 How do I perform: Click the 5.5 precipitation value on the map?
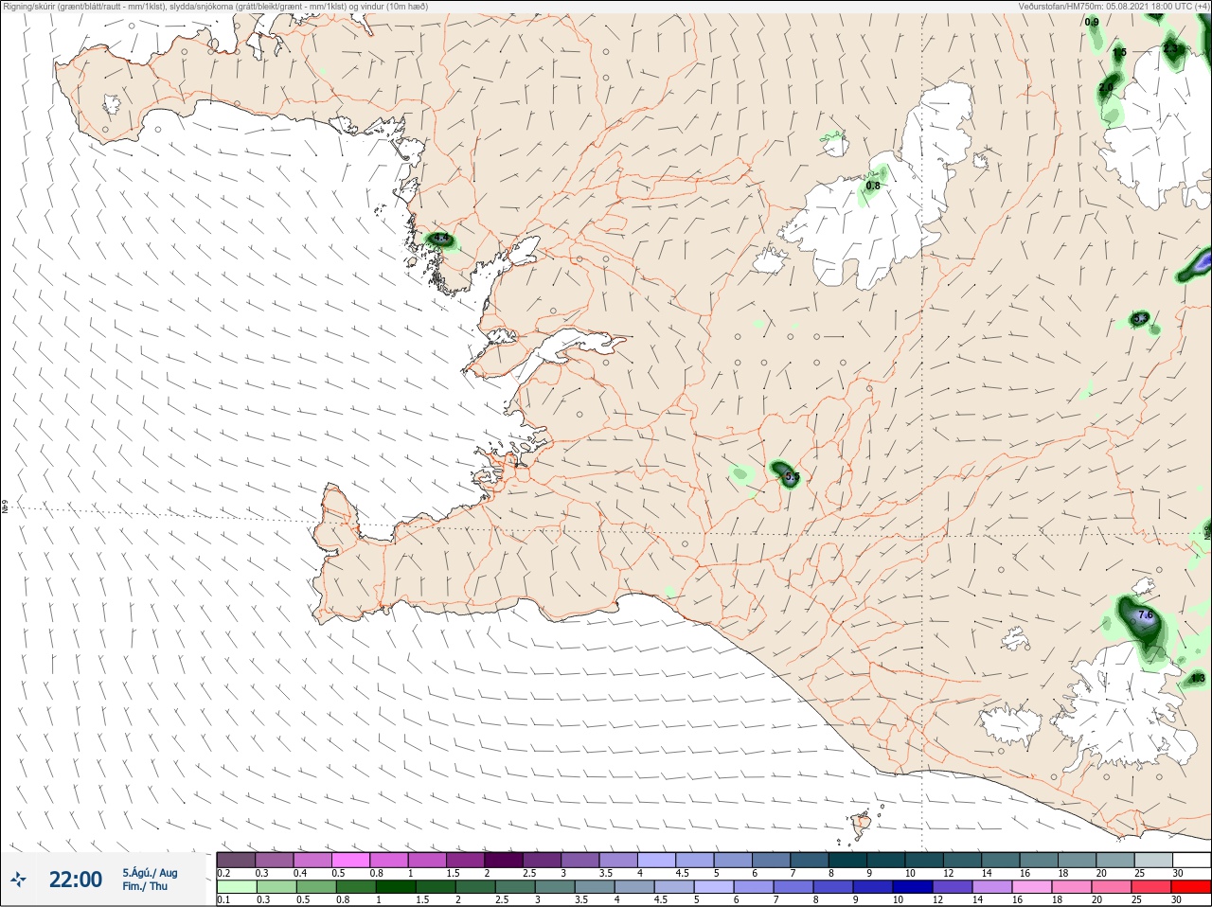pyautogui.click(x=793, y=476)
